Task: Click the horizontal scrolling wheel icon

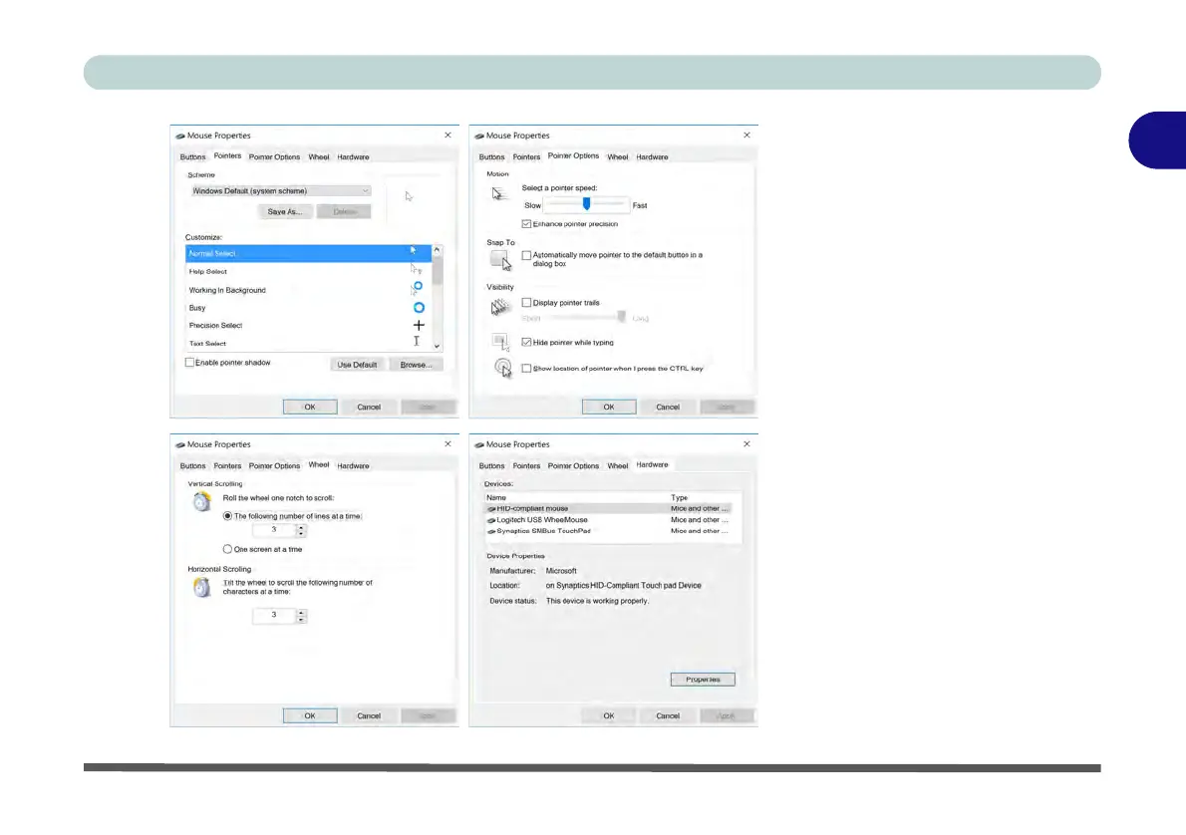Action: [201, 587]
